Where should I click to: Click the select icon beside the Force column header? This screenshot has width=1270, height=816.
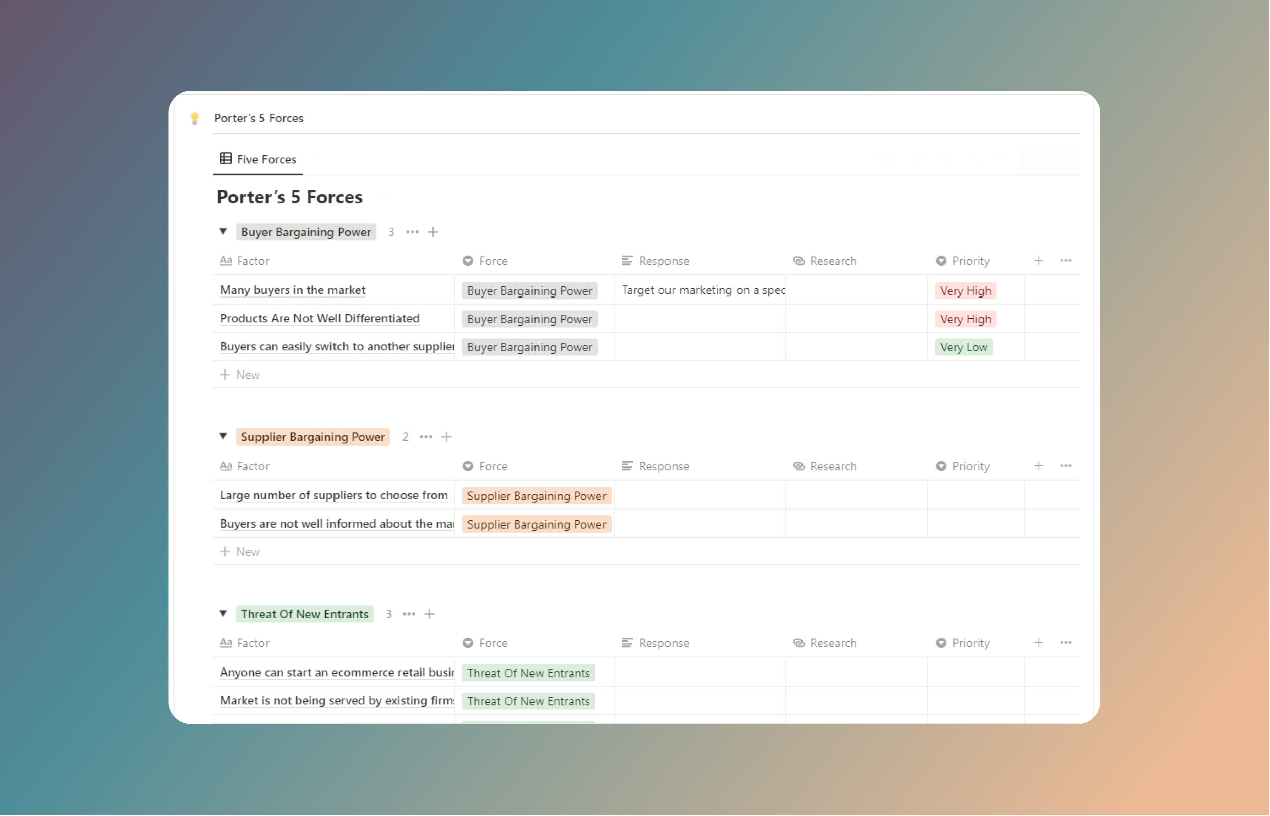click(x=468, y=261)
